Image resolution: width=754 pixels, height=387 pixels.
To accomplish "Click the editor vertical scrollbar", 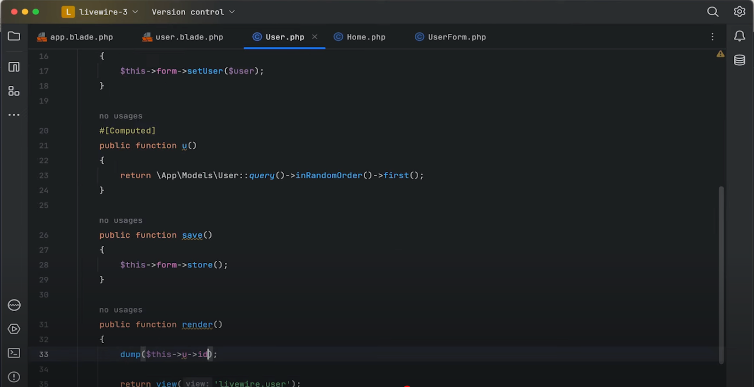I will pyautogui.click(x=721, y=275).
